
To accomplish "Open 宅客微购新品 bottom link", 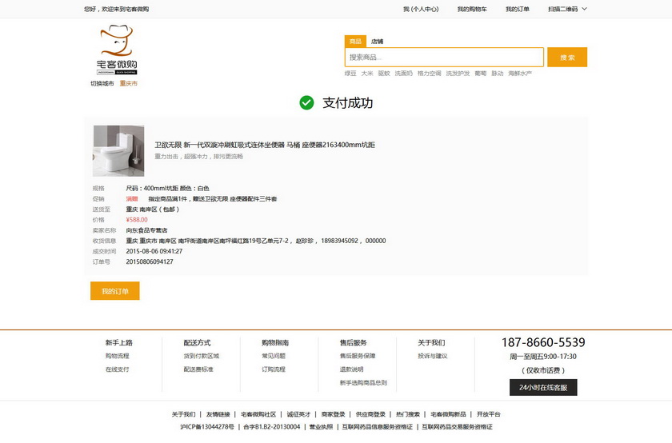I will pyautogui.click(x=448, y=414).
